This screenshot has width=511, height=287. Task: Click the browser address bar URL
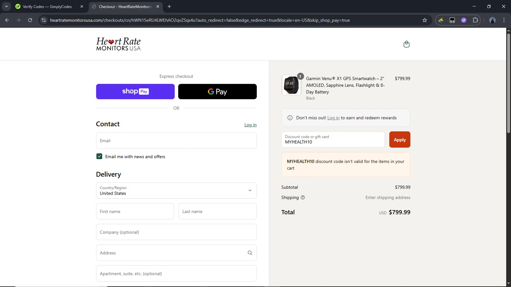click(x=200, y=20)
